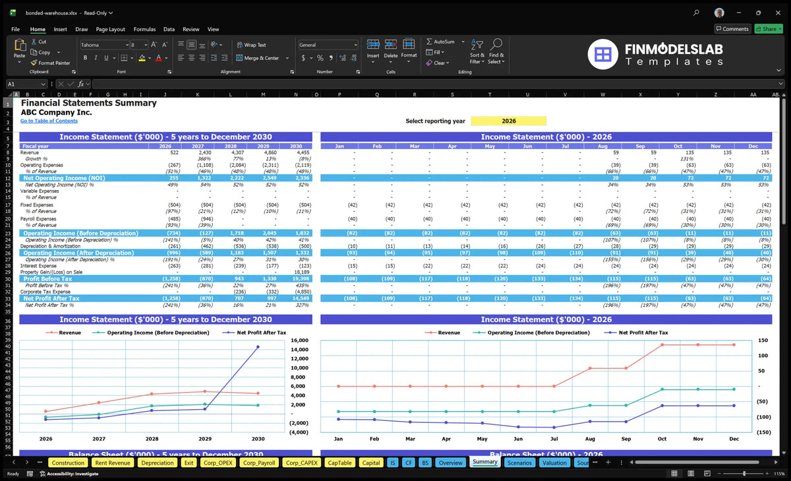
Task: Add a new sheet with plus button
Action: coord(608,463)
